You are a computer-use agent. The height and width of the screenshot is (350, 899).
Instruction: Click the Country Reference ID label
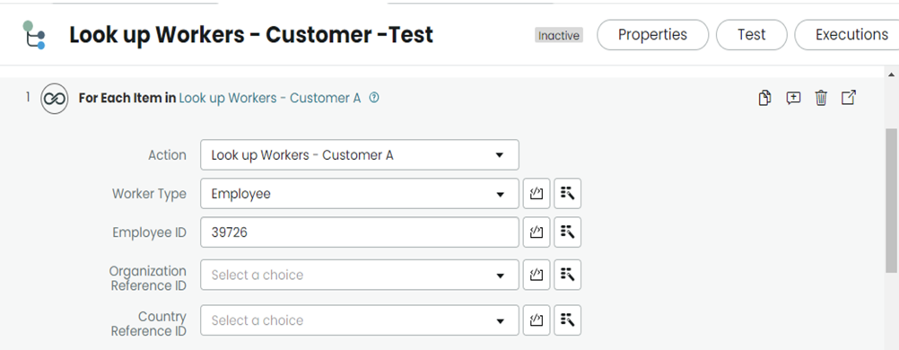tap(149, 324)
